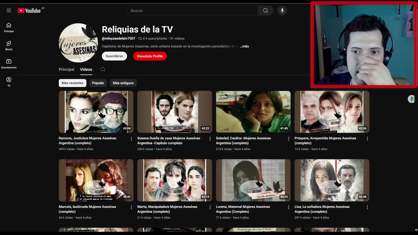Click the YouTube logo
Screen dimensions: 418x235
click(29, 11)
